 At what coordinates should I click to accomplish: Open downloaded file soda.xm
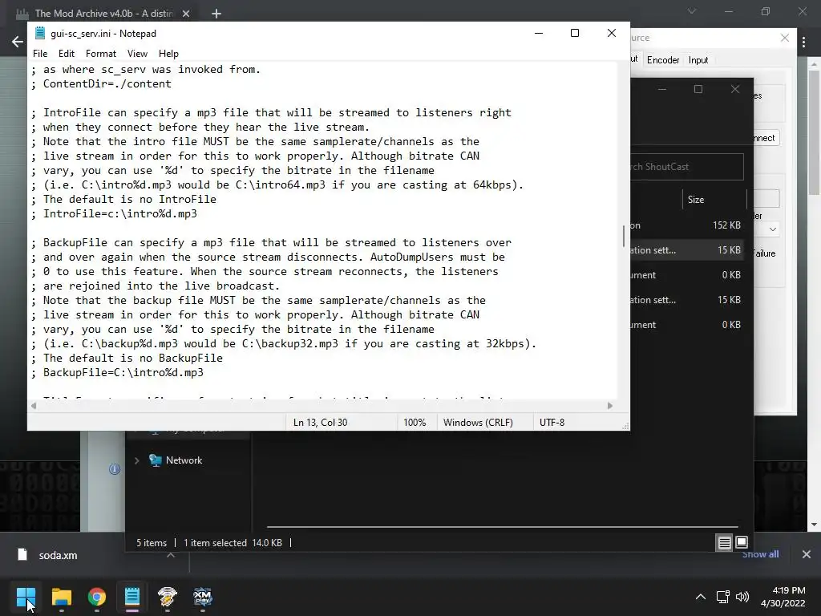[x=58, y=555]
